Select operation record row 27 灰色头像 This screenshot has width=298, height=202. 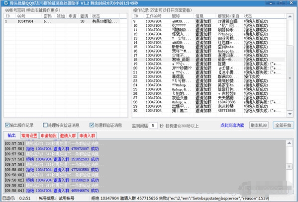click(209, 98)
